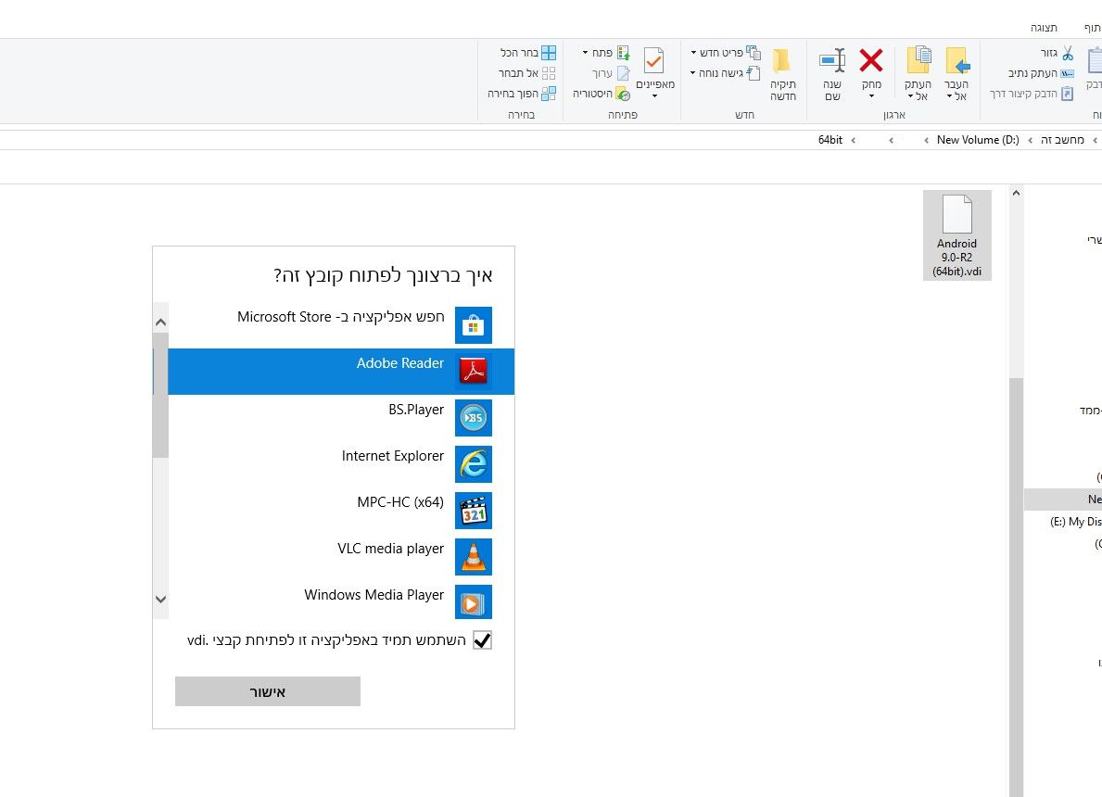Screen dimensions: 1102x797
Task: Open the Move to (העבר אל) button
Action: point(956,74)
